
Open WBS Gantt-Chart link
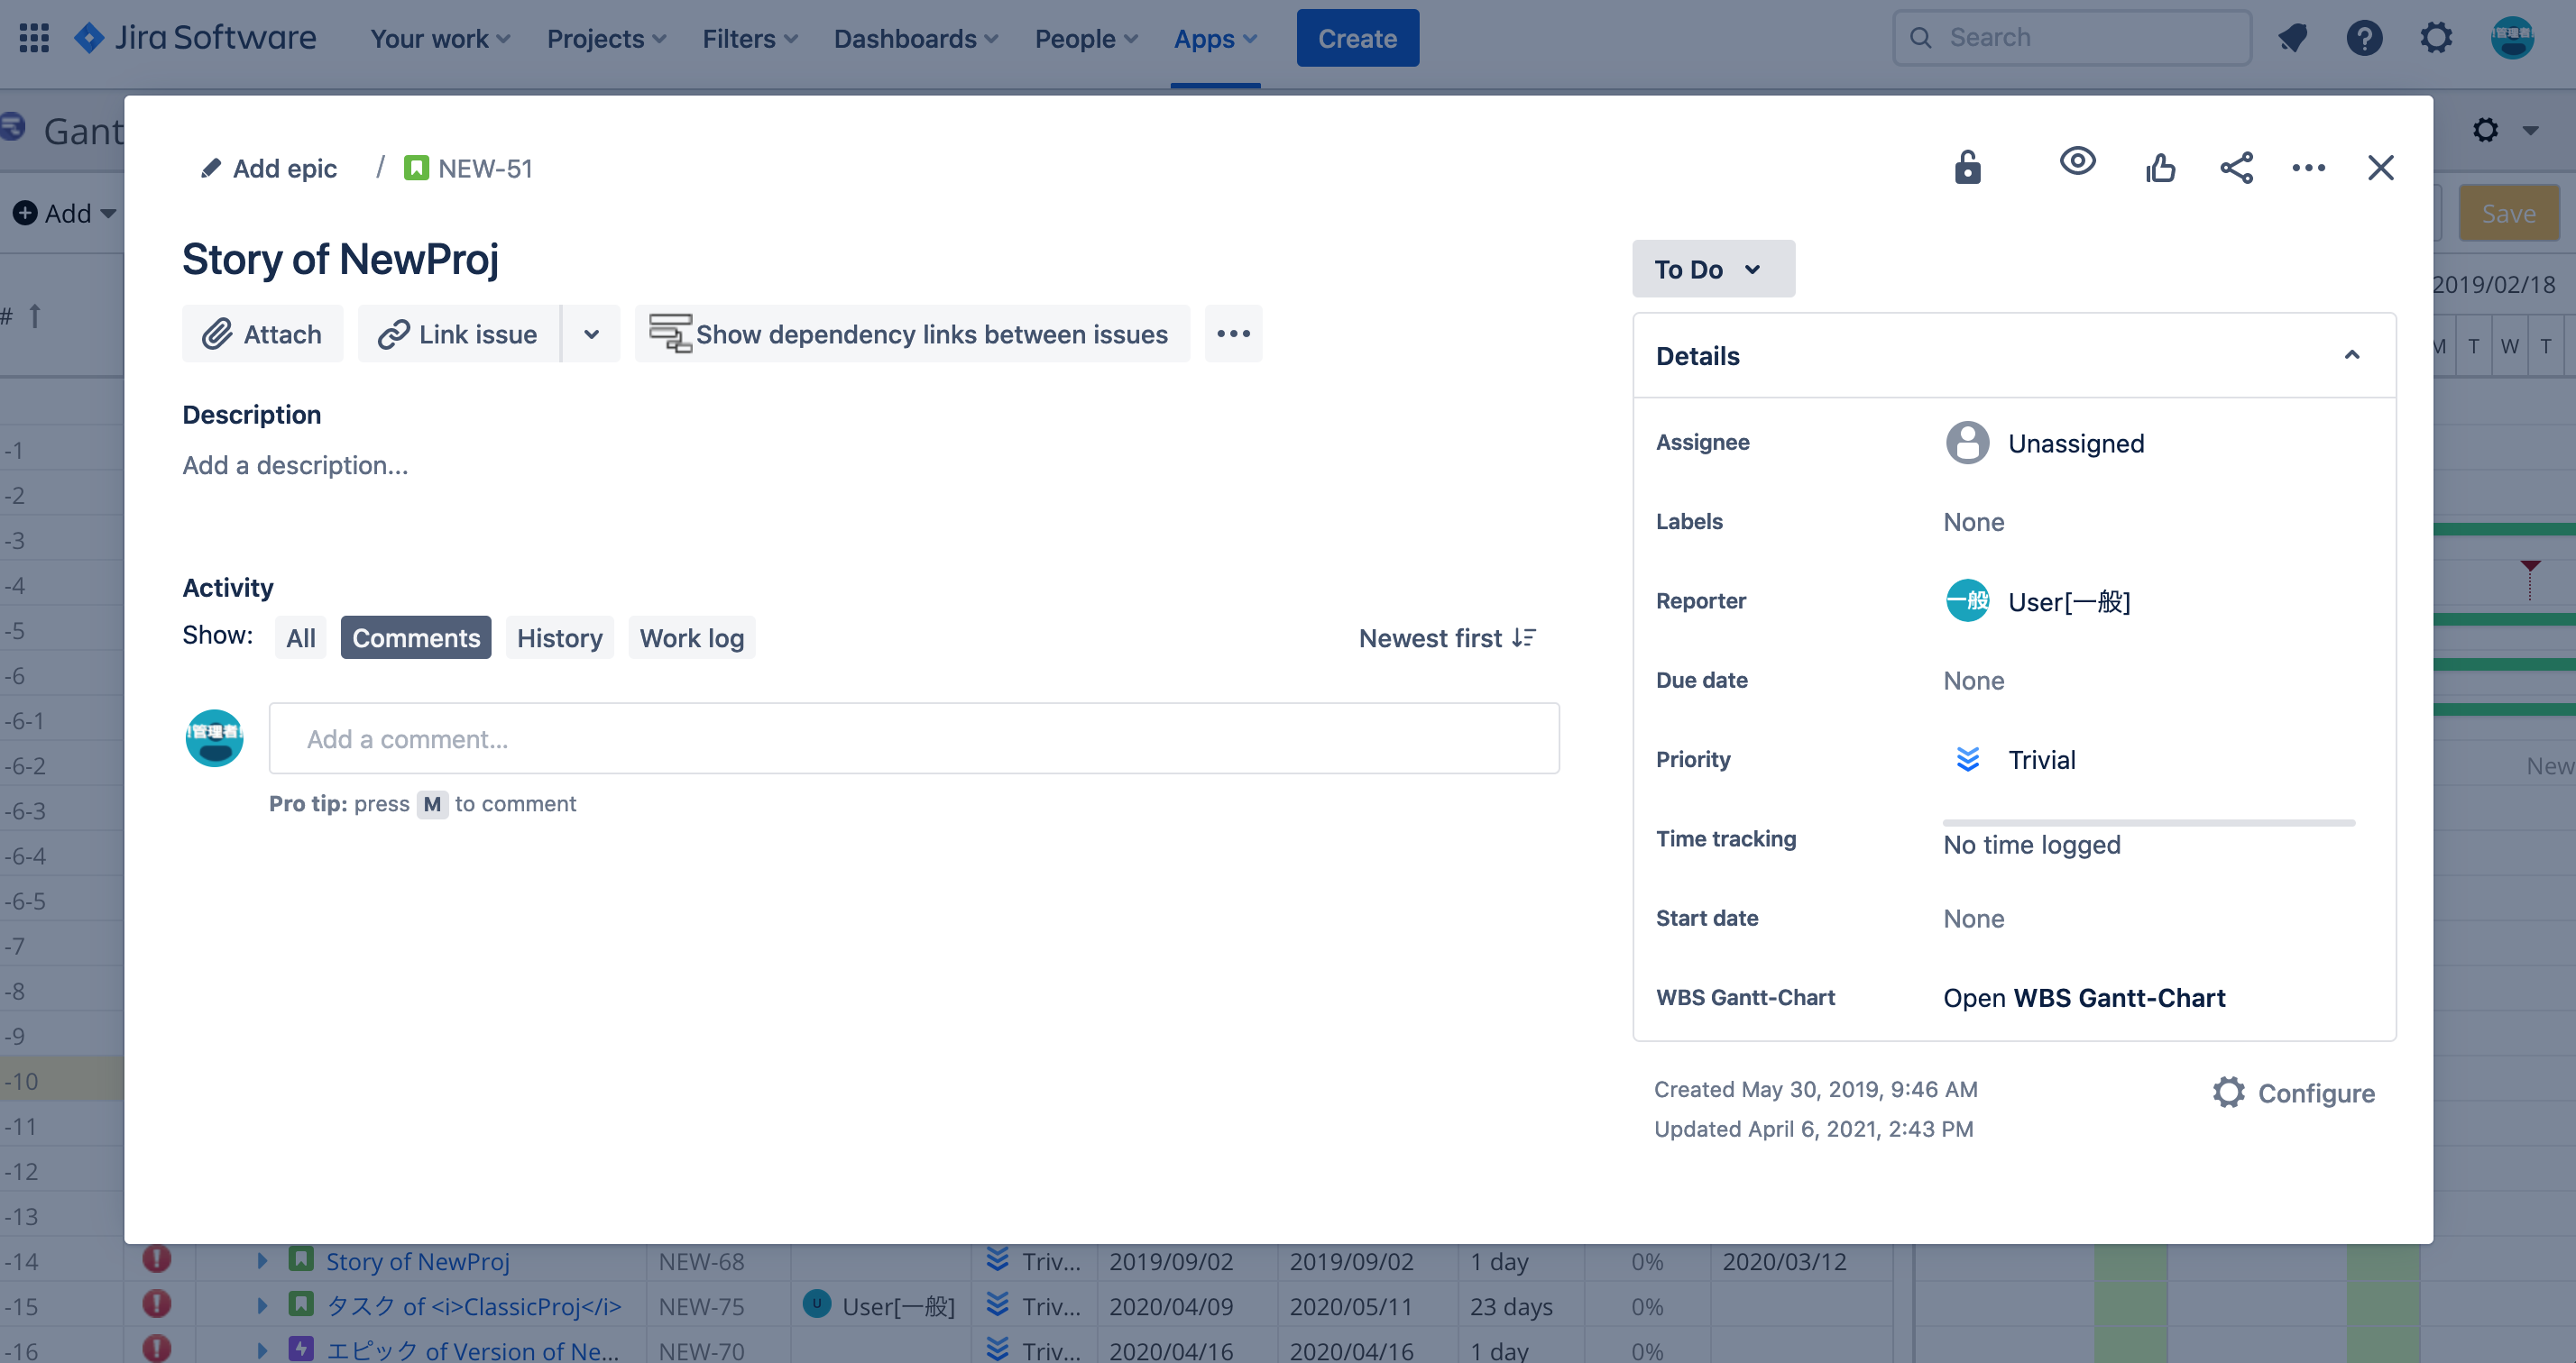tap(2083, 997)
